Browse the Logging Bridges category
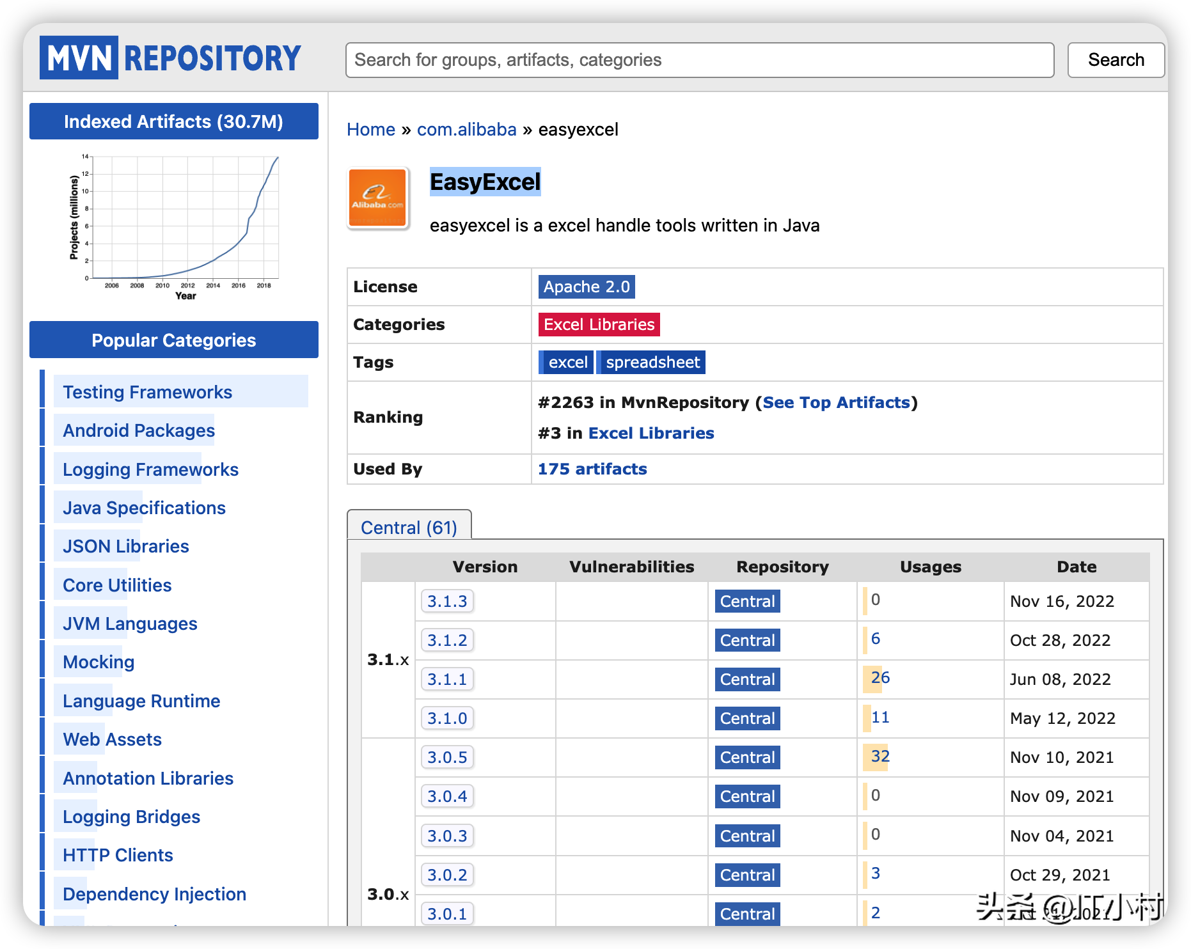This screenshot has height=949, width=1191. (131, 817)
